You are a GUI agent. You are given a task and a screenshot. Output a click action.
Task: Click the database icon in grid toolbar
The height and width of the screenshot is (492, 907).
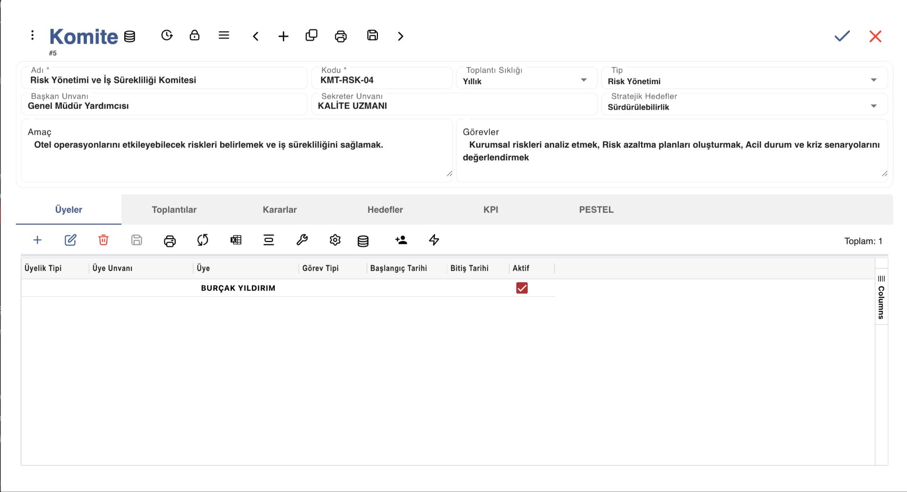[363, 241]
